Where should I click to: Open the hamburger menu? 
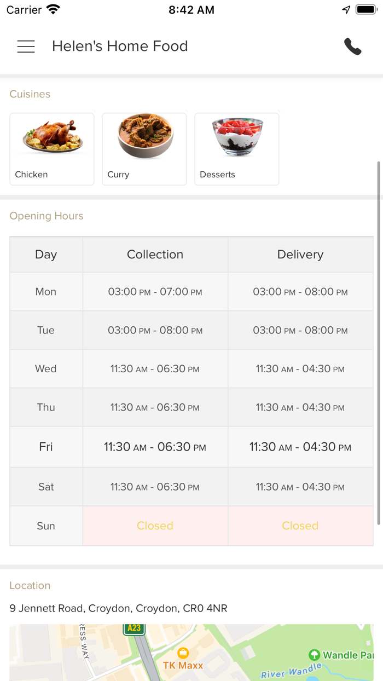pyautogui.click(x=26, y=47)
